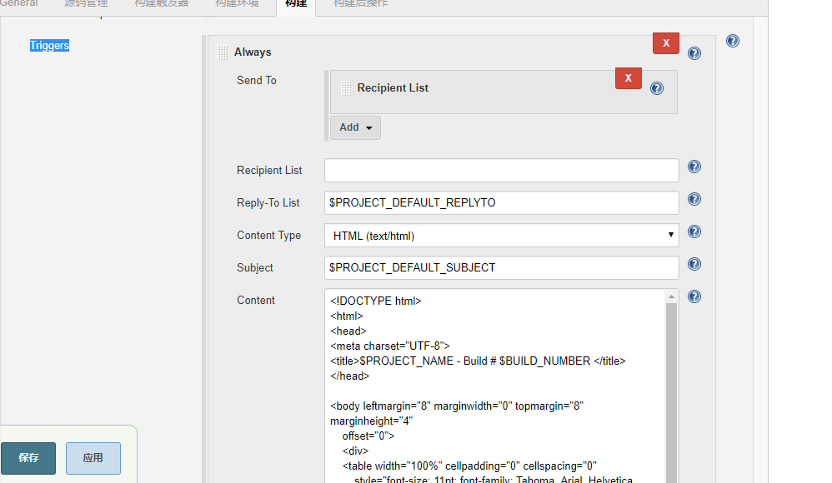Show help for Content textarea

click(694, 296)
